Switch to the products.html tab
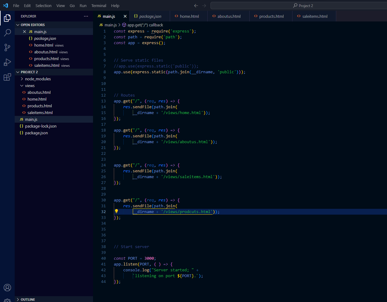 coord(271,16)
